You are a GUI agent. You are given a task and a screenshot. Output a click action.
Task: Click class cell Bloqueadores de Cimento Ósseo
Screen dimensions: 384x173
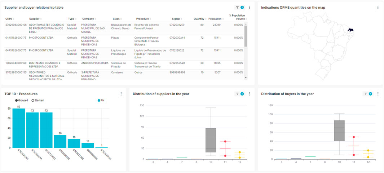(121, 26)
